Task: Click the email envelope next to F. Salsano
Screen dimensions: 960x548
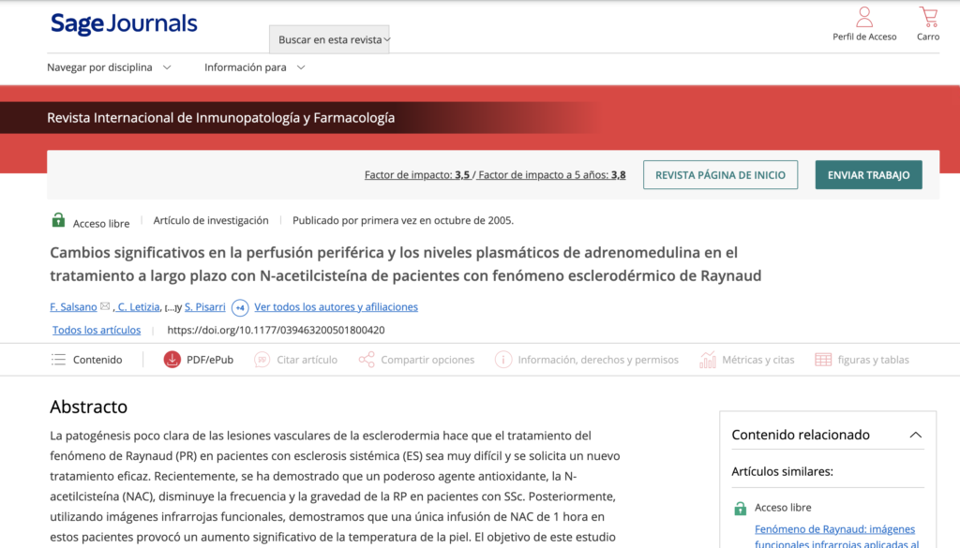Action: pos(105,307)
